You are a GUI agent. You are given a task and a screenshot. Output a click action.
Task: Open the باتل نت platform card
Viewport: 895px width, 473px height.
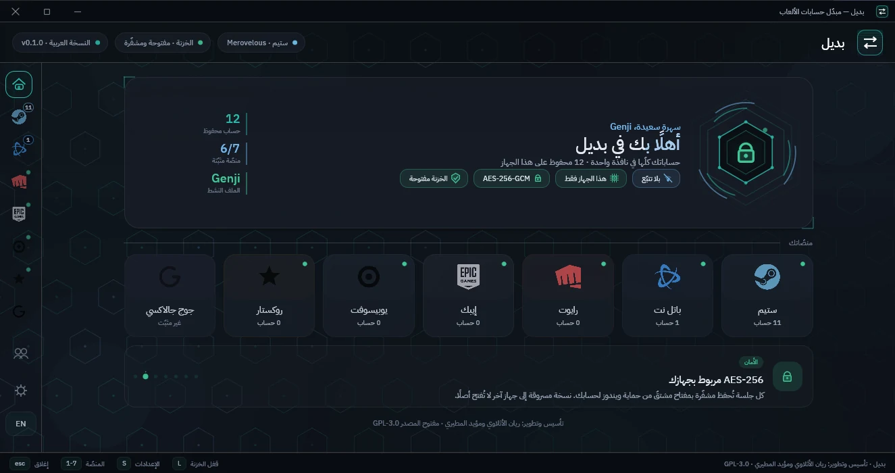[x=667, y=295]
